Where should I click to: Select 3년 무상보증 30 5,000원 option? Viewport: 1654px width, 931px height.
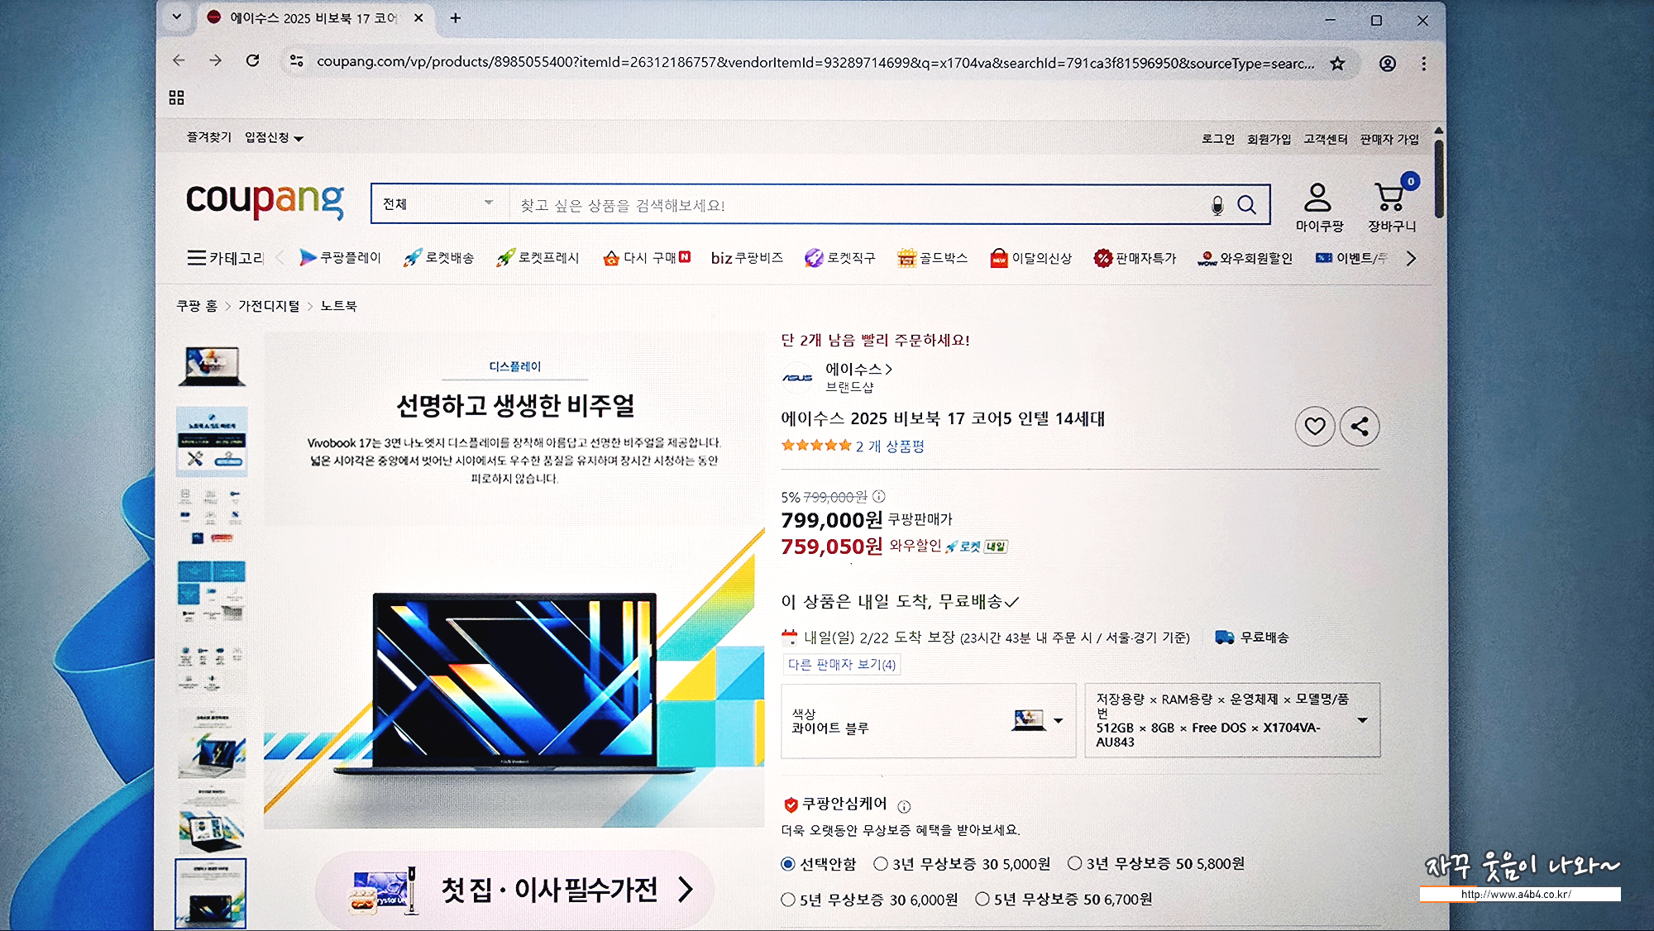881,864
